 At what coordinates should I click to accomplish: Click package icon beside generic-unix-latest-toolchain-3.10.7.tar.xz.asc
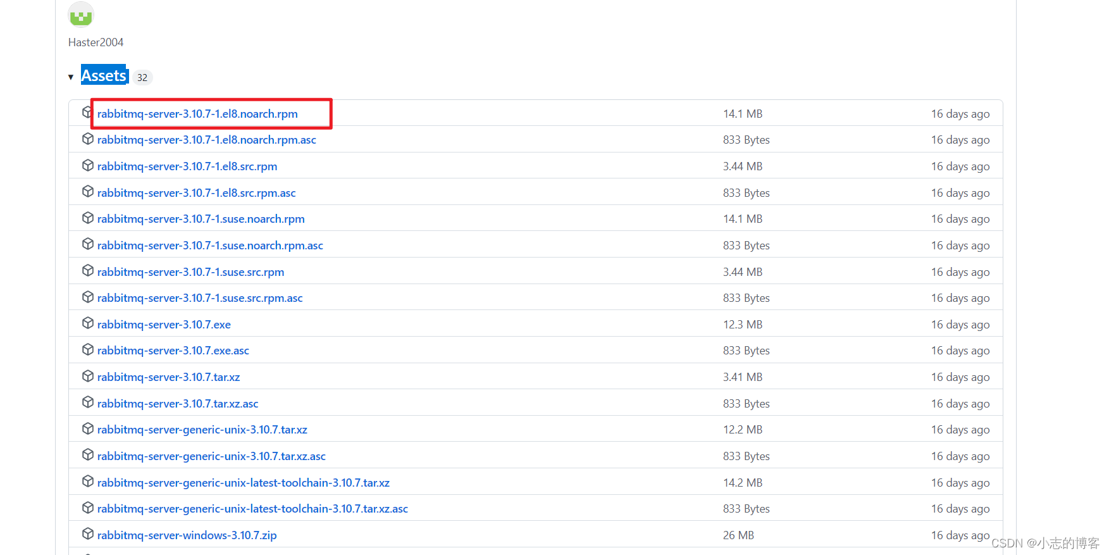point(88,508)
